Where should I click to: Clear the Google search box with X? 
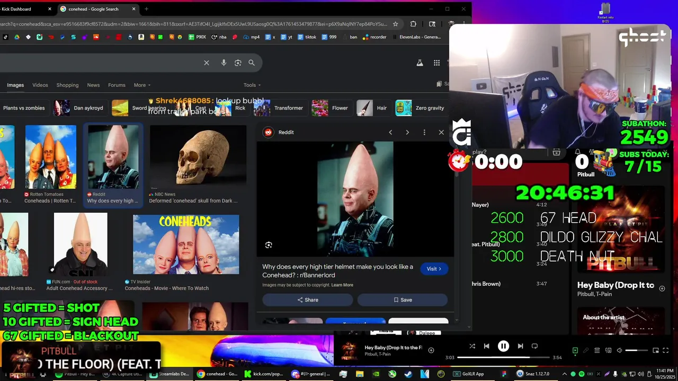point(207,63)
